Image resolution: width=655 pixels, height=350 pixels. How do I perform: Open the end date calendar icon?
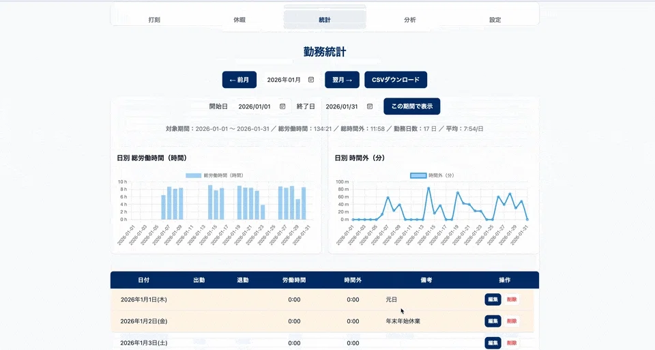tap(370, 106)
